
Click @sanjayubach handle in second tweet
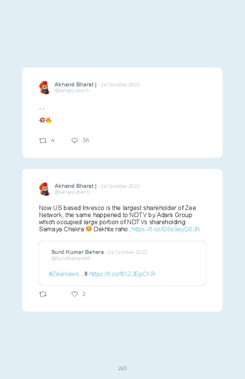[x=72, y=192]
